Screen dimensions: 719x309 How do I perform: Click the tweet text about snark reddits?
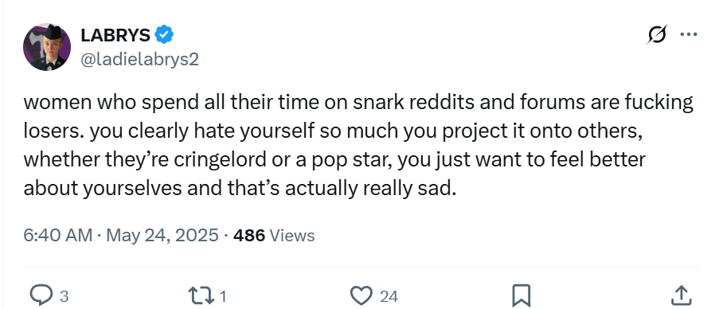(x=358, y=145)
